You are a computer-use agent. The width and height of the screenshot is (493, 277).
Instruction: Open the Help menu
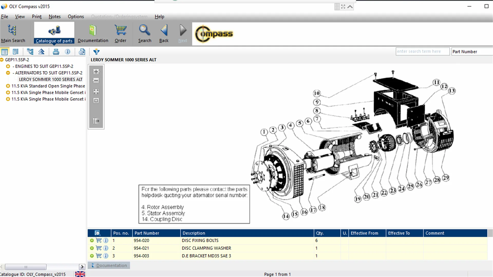(x=159, y=16)
